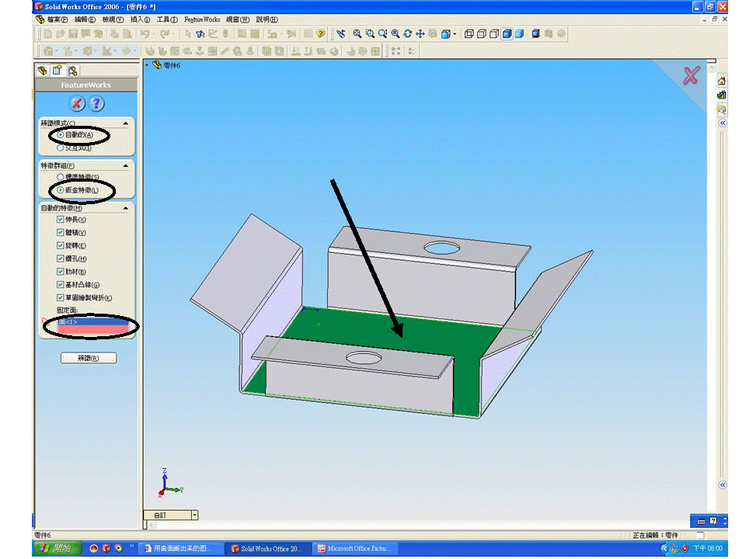Toggle 伸長(X) checkbox
746x559 pixels.
[x=60, y=220]
